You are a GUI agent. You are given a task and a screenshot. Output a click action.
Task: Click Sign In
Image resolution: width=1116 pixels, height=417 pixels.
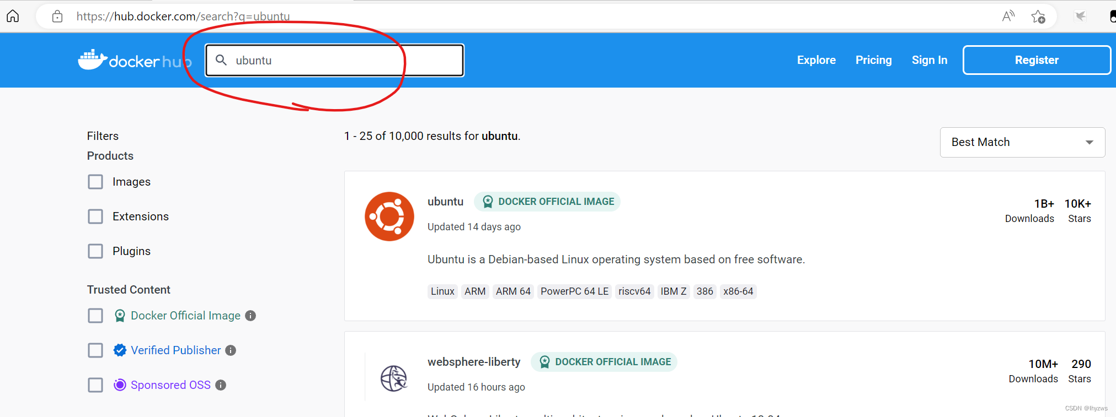[929, 60]
